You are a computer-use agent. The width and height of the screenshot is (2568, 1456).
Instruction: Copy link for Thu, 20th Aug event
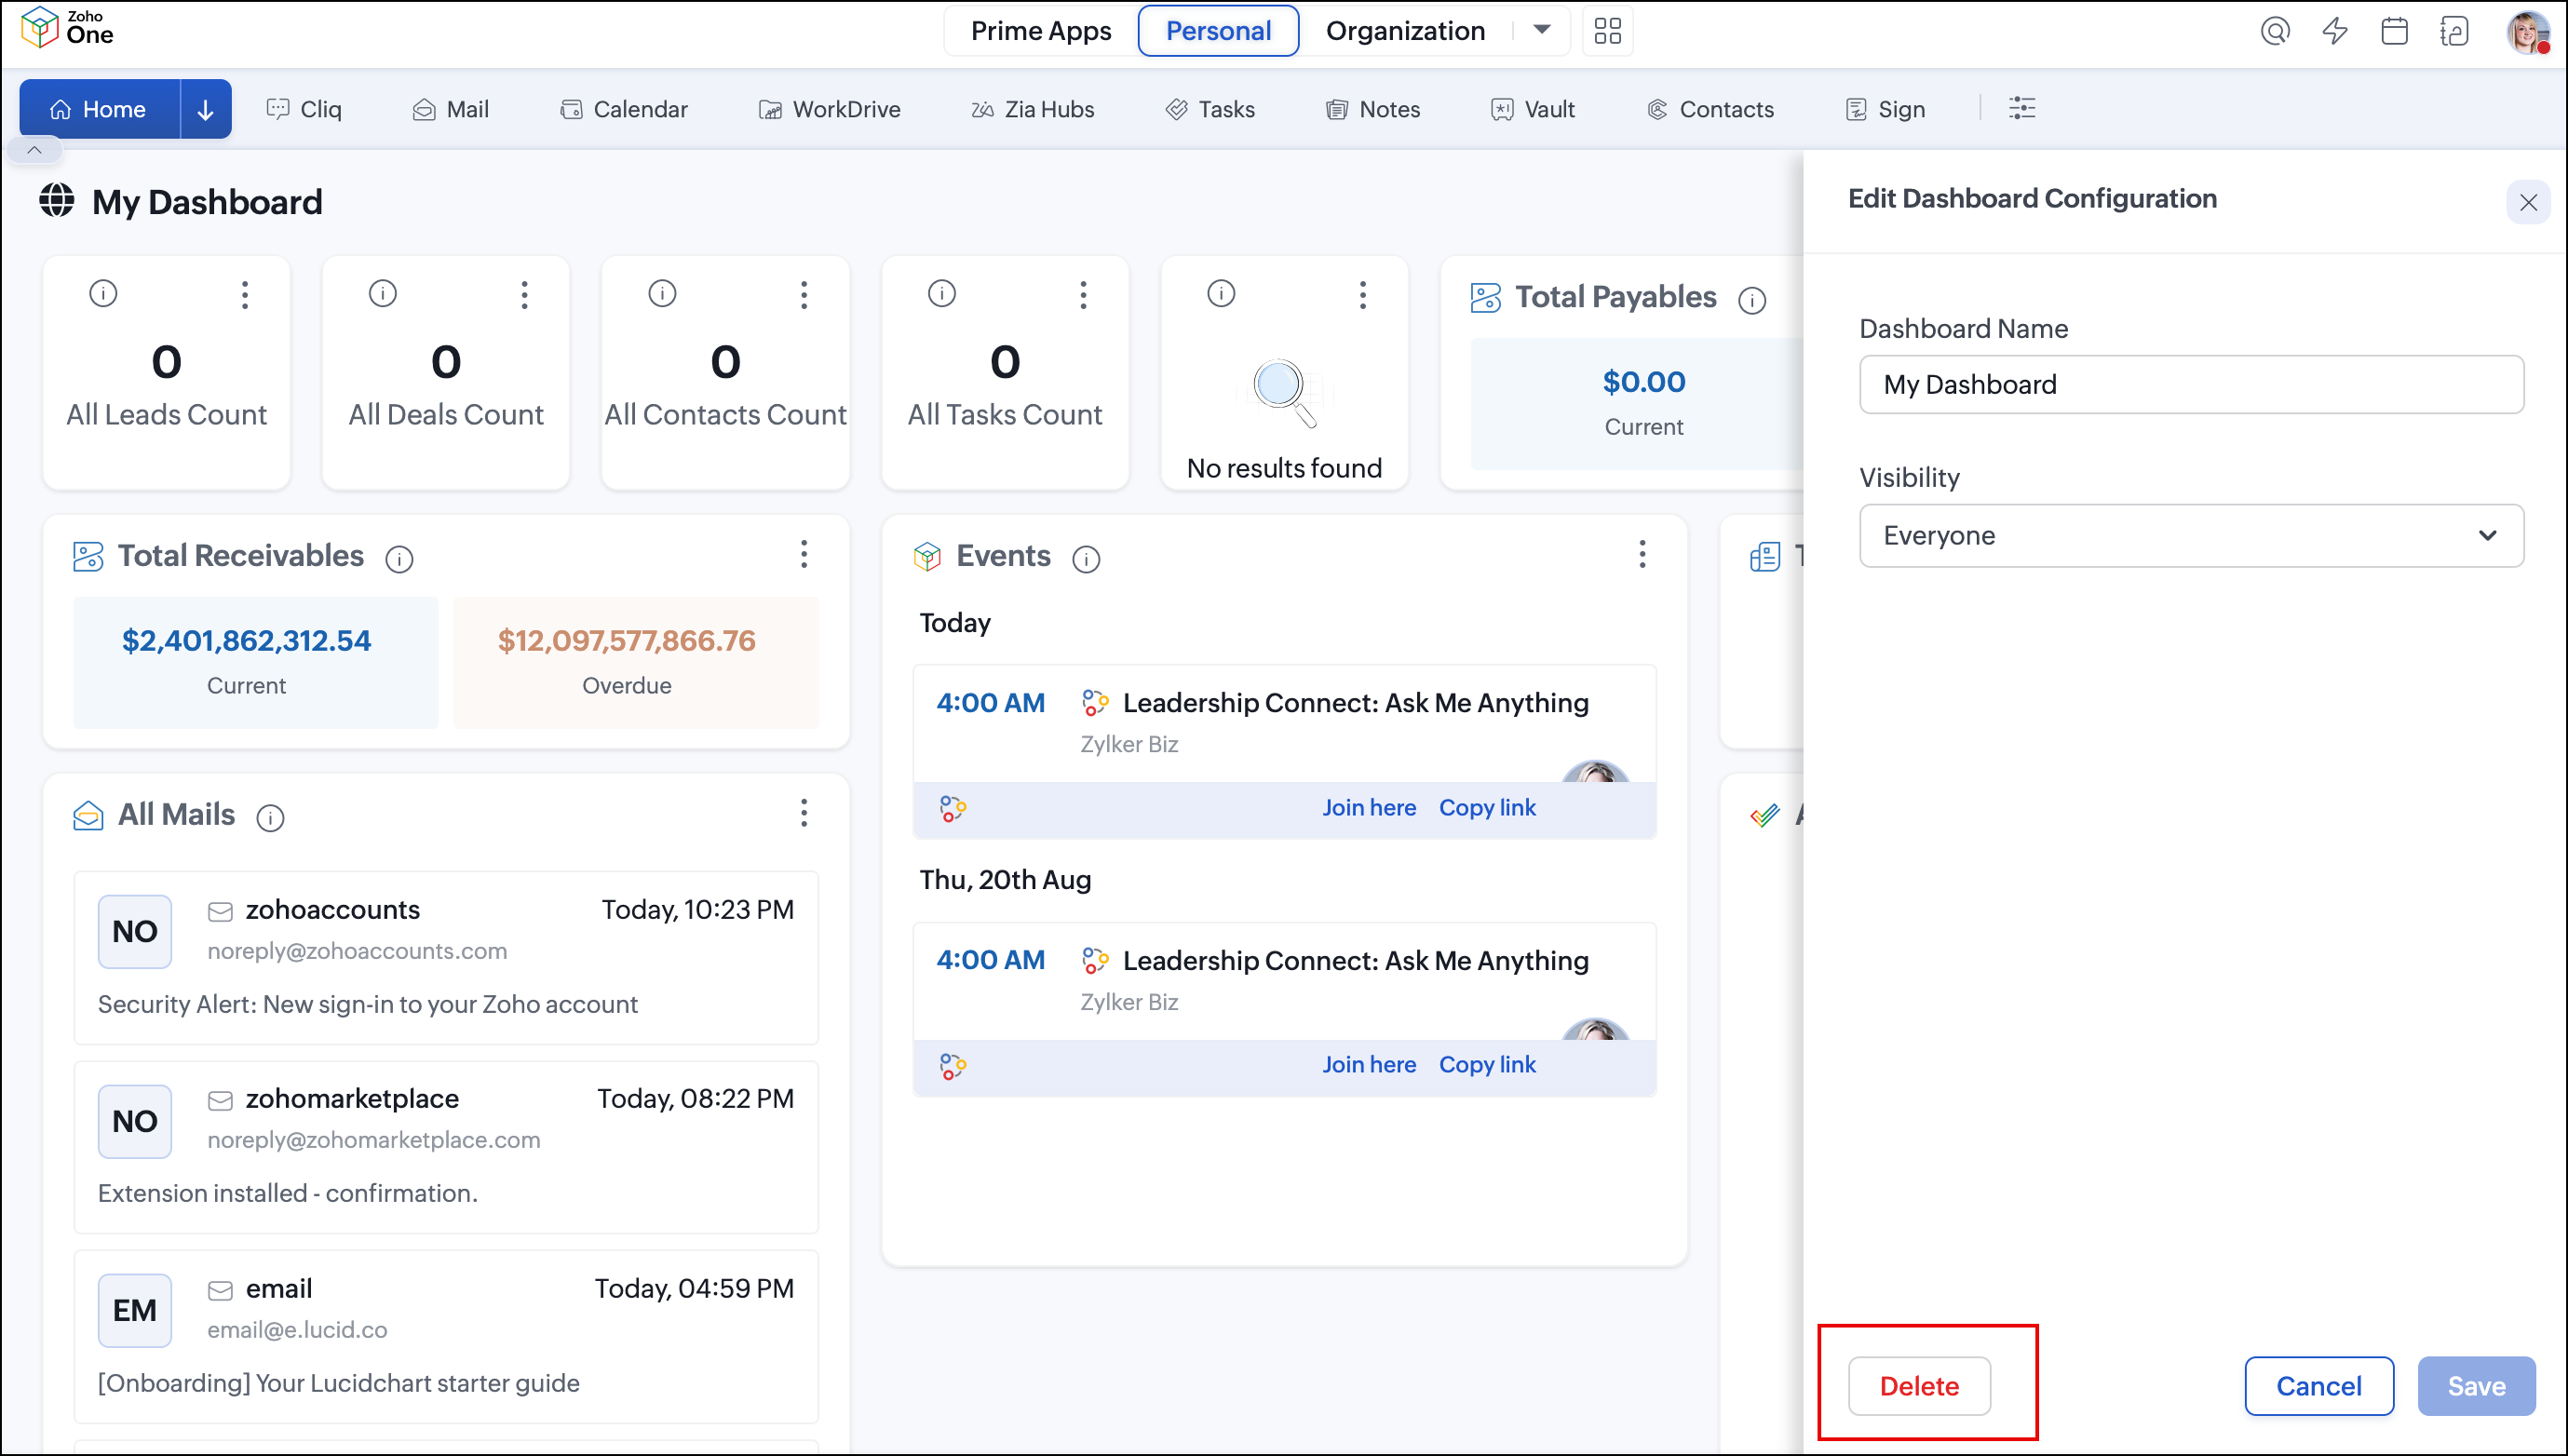(1487, 1065)
